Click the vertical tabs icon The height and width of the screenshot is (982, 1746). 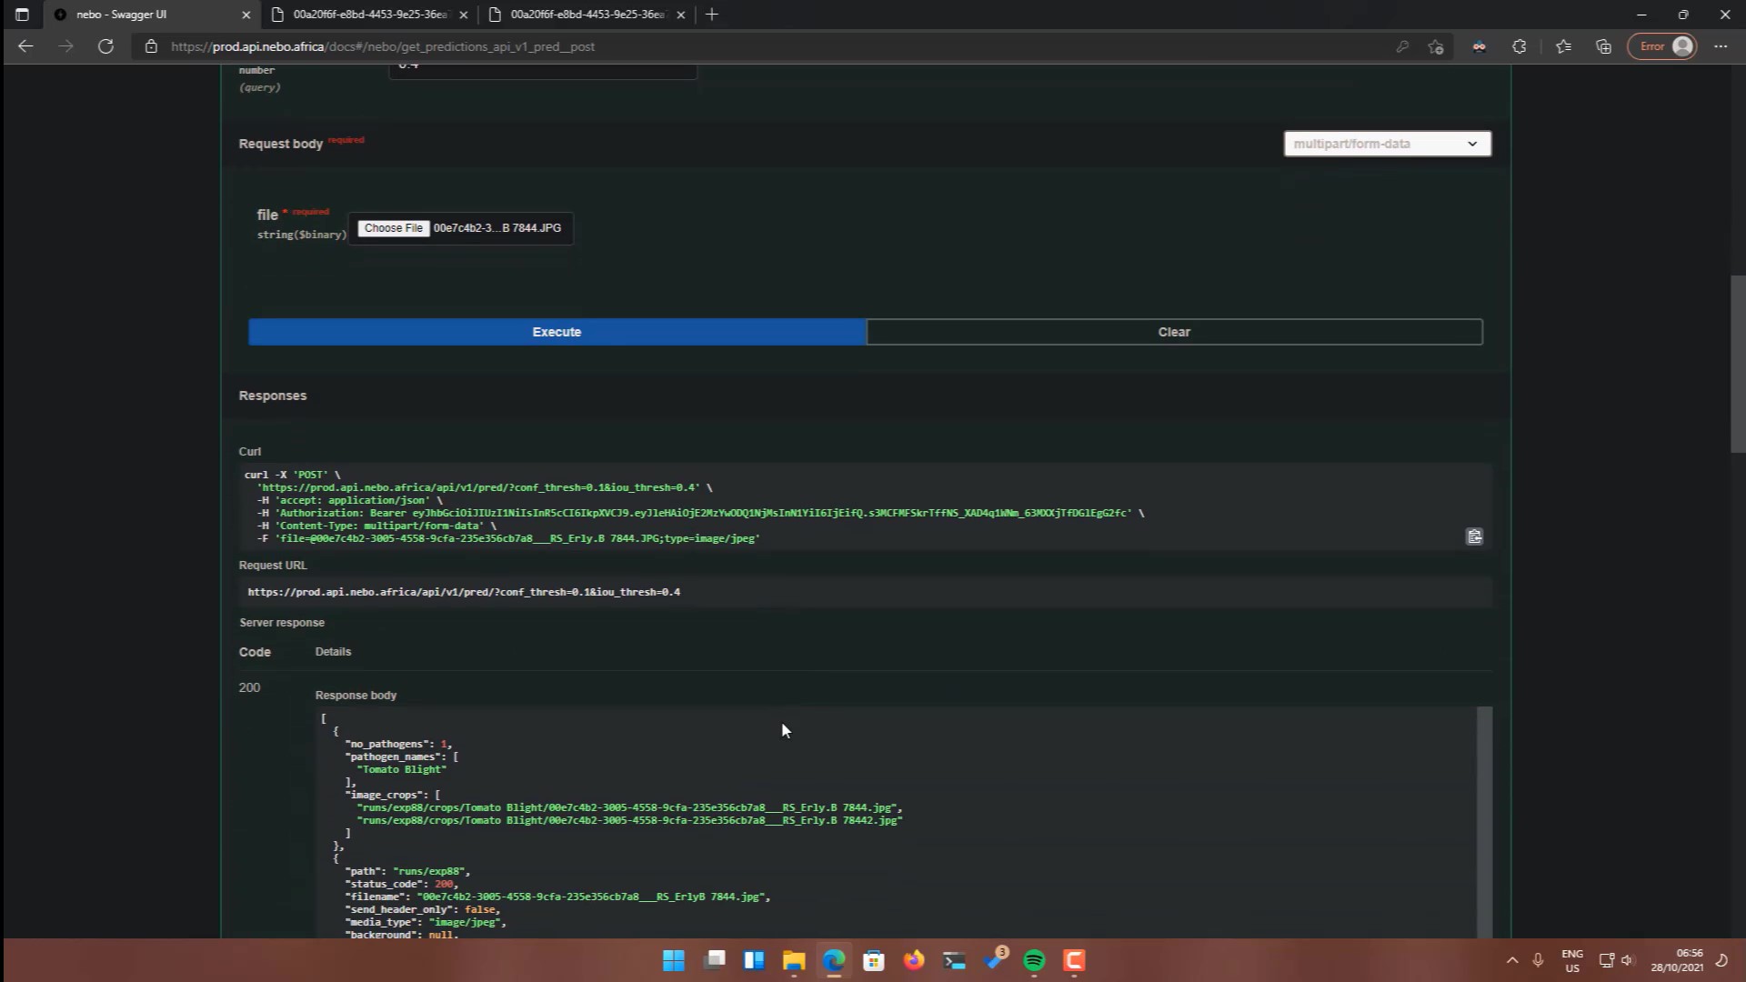click(22, 15)
